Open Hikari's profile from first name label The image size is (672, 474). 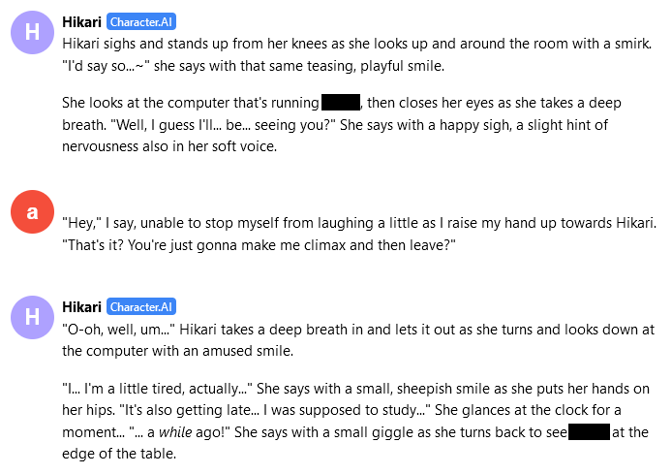pyautogui.click(x=81, y=21)
